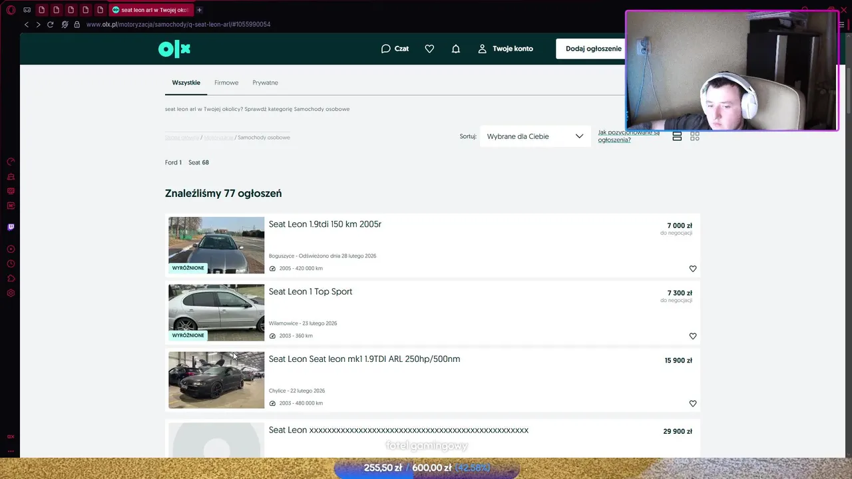
Task: Click the silver Seat Leon Top Sport thumbnail
Action: pos(216,313)
